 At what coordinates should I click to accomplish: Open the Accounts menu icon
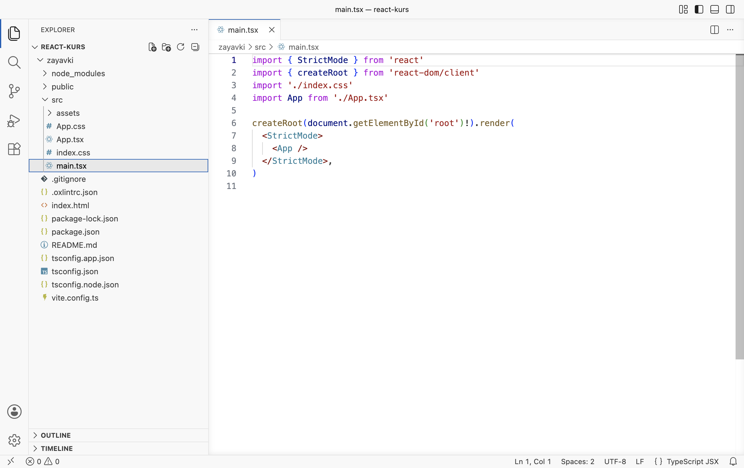coord(14,412)
